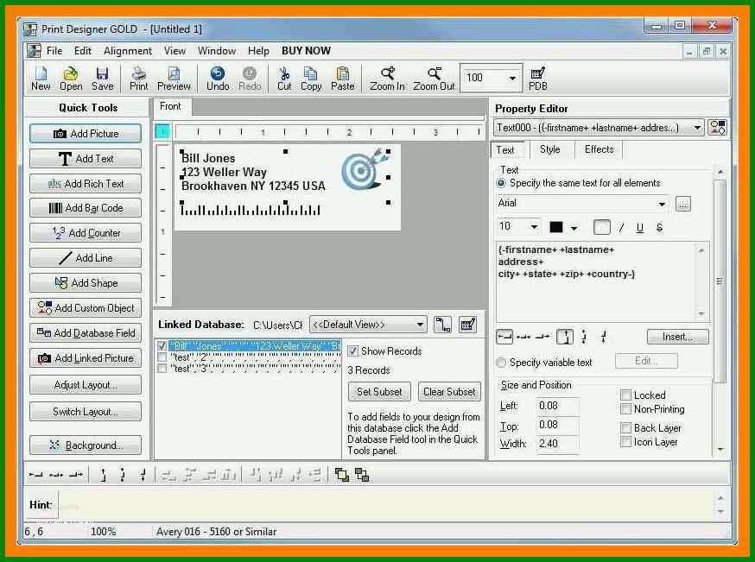Screen dimensions: 755x562
Task: Open a file with the Open icon
Action: tap(71, 79)
